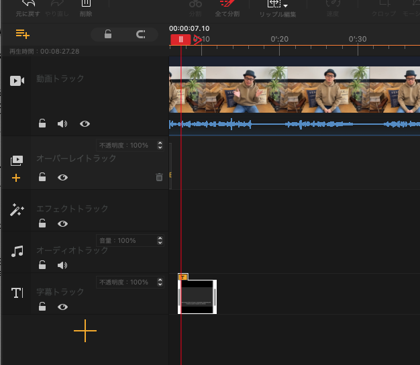Select the subtitle clip on 字幕トラック
This screenshot has width=420, height=365.
tap(197, 297)
